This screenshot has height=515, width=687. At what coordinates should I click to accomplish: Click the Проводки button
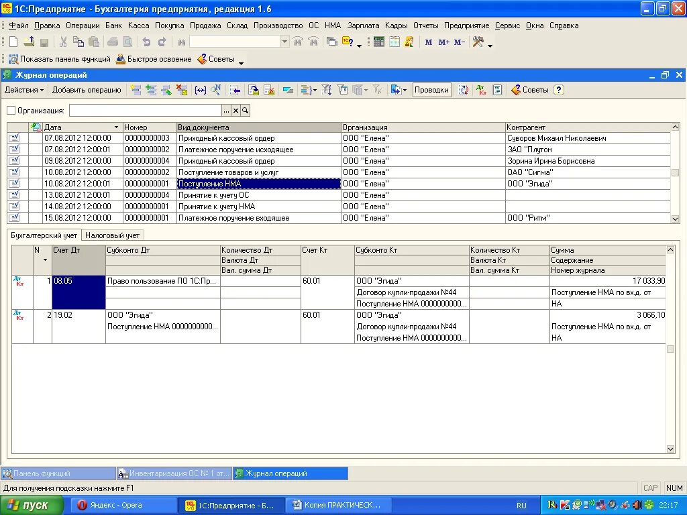coord(431,91)
